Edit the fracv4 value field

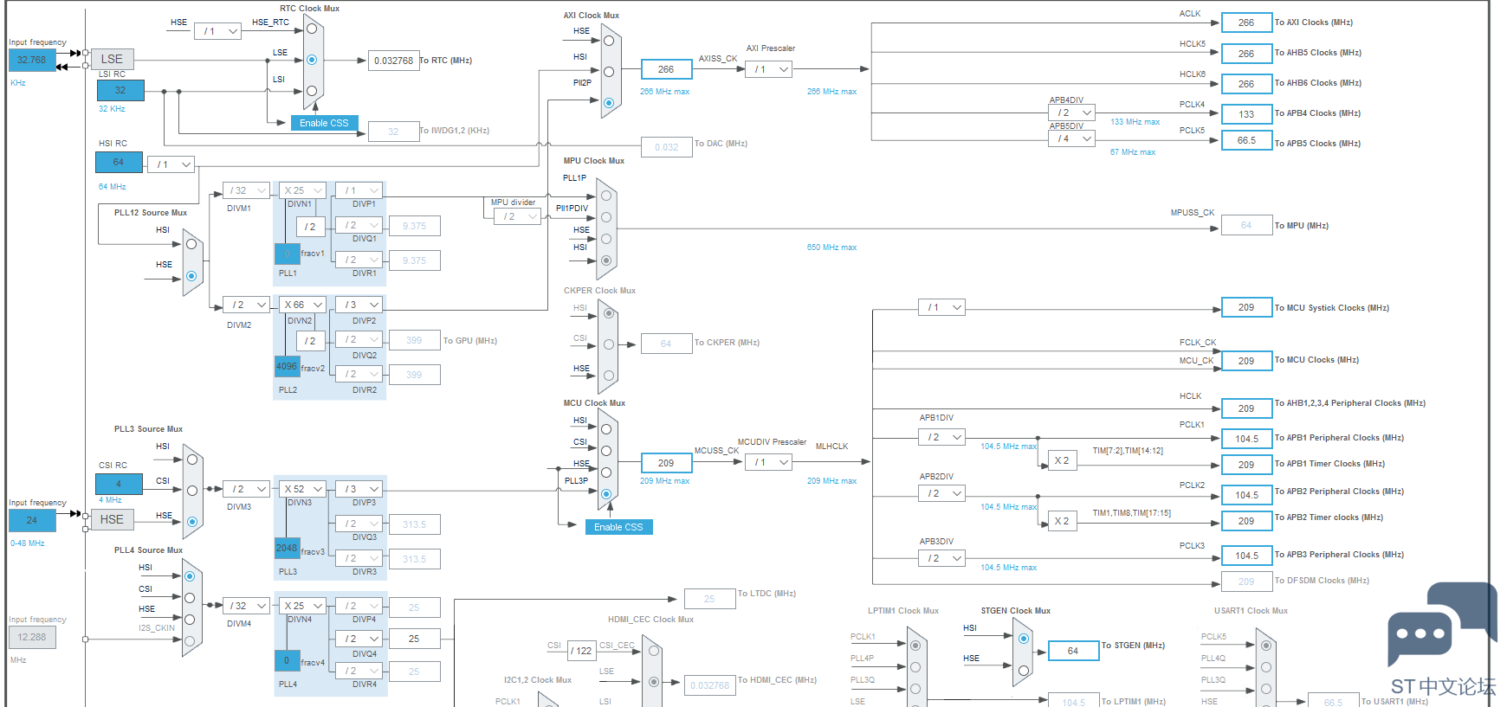coord(288,660)
